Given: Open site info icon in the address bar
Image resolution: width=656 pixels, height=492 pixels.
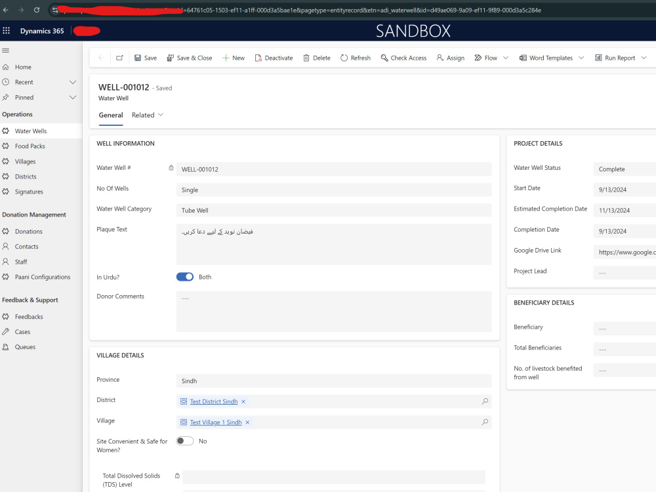Looking at the screenshot, I should coord(55,10).
